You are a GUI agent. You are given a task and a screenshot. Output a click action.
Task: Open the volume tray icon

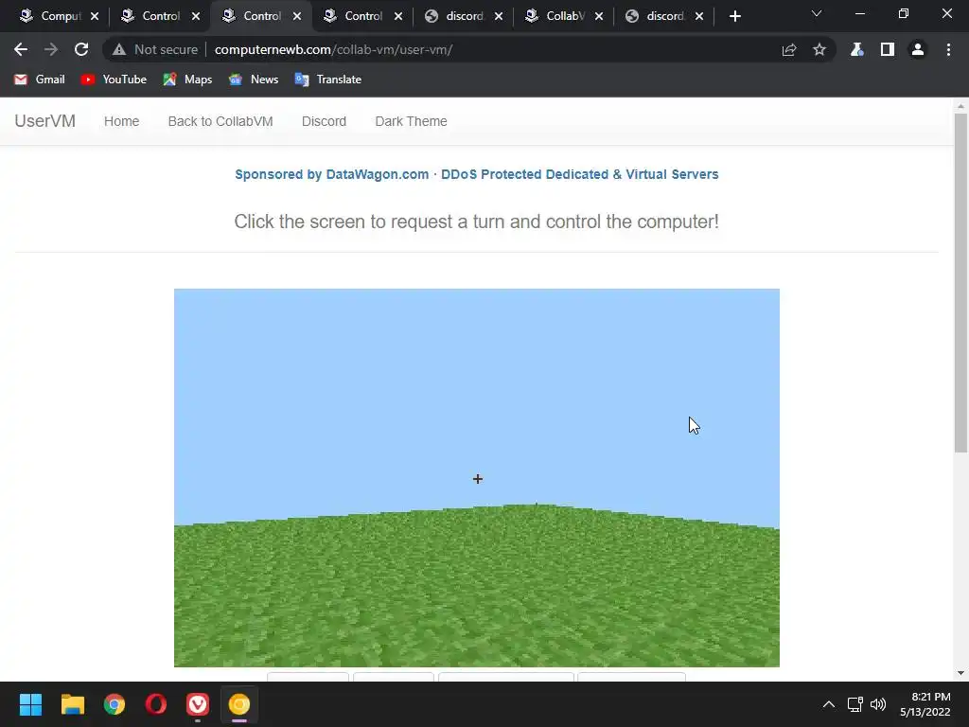click(x=878, y=704)
